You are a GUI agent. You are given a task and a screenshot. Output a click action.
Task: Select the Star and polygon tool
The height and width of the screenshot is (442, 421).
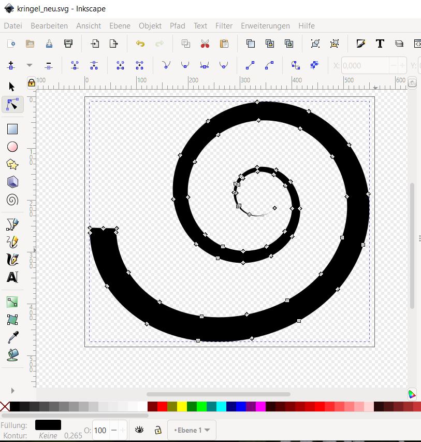pyautogui.click(x=12, y=165)
